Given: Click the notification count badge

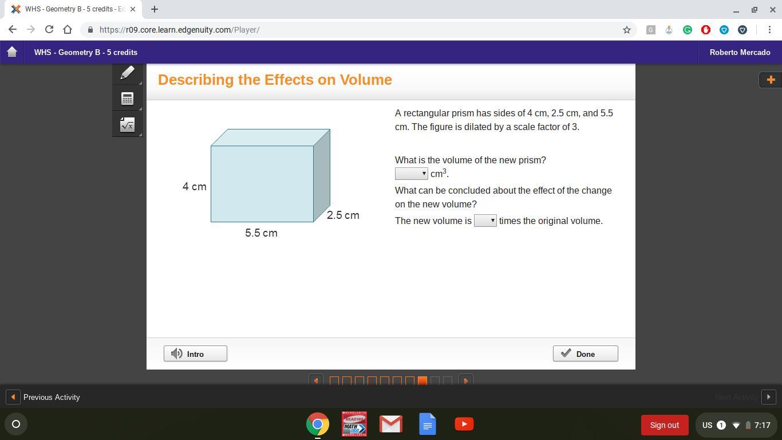Looking at the screenshot, I should click(721, 425).
